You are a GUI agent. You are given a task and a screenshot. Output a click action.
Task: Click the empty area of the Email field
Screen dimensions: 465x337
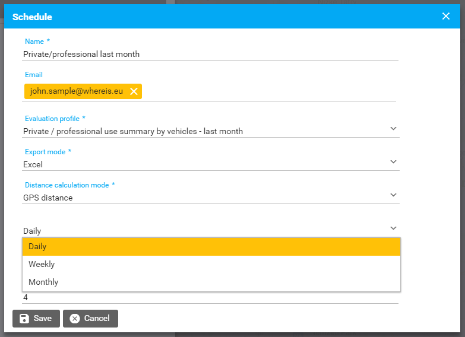coord(267,91)
